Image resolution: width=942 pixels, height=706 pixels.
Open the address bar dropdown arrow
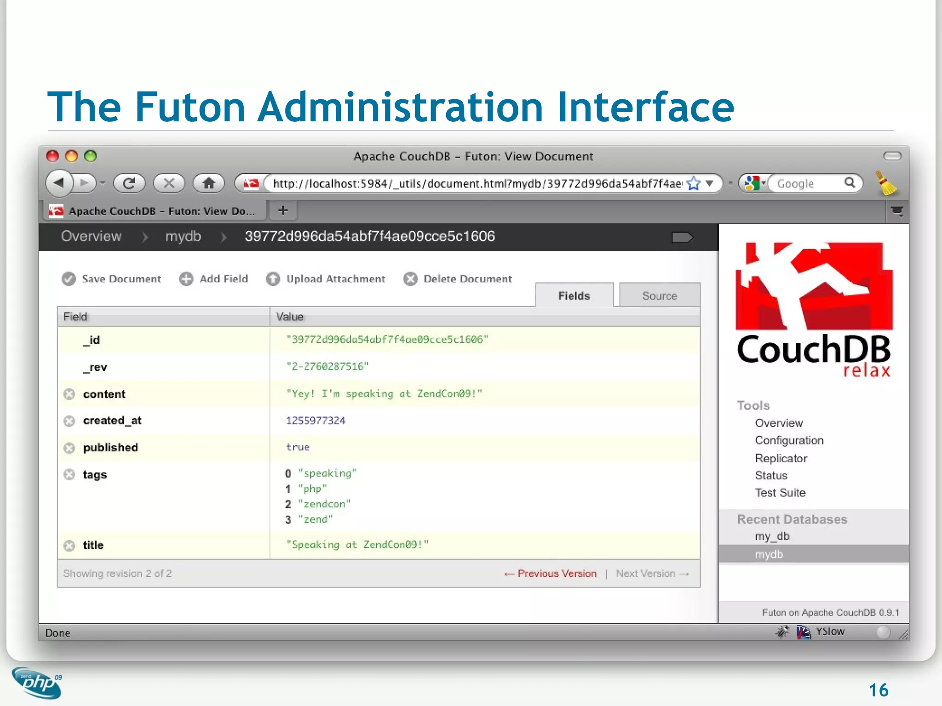click(x=710, y=183)
